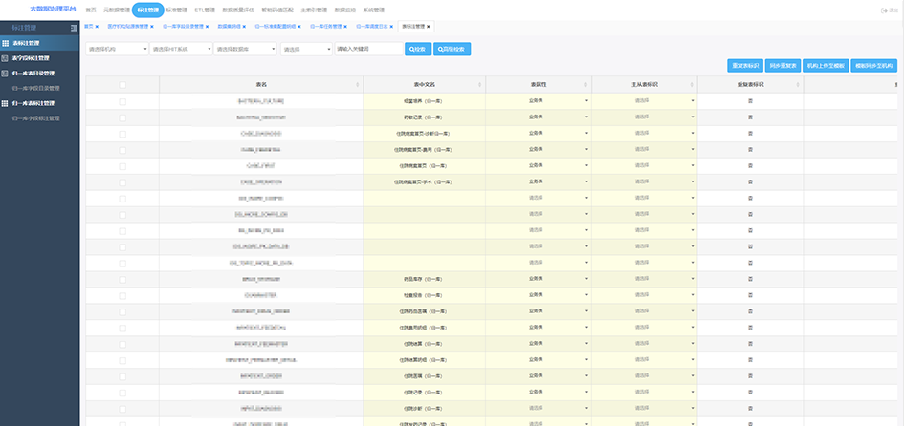Click the 重复表标识 button
The height and width of the screenshot is (426, 904).
coord(745,66)
